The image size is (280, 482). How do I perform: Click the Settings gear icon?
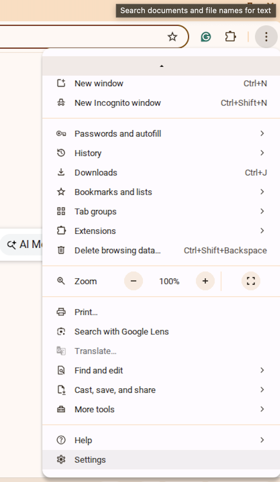coord(61,460)
